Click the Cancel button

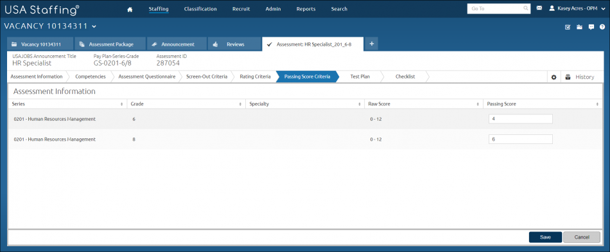pyautogui.click(x=582, y=237)
